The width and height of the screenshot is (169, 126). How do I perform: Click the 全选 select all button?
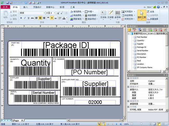[x=151, y=11]
